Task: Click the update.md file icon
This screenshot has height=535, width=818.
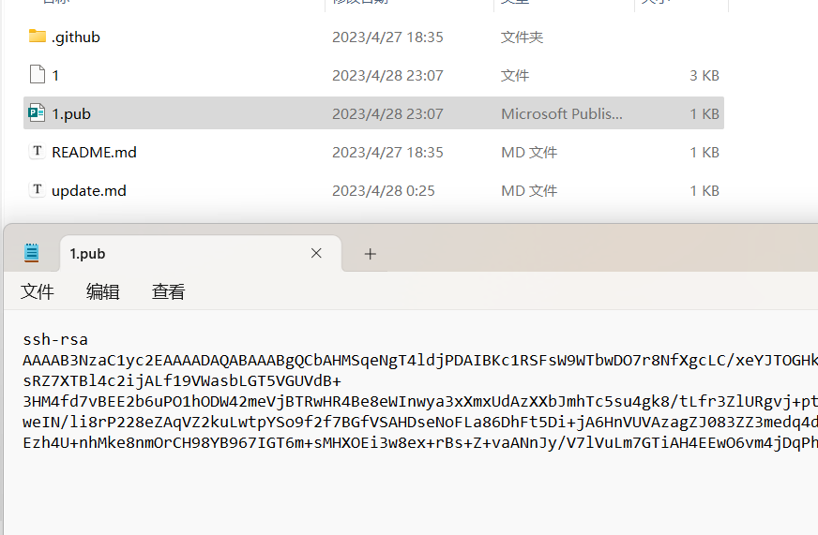Action: click(x=38, y=190)
